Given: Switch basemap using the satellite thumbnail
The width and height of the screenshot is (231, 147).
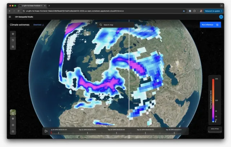Looking at the screenshot, I should coord(13,112).
